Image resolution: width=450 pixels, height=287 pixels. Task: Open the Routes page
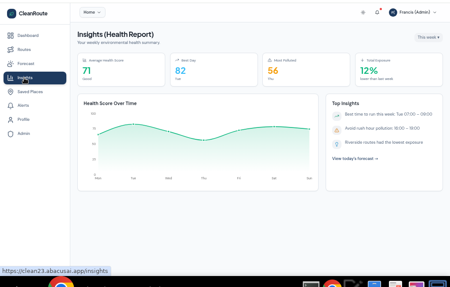[x=35, y=50]
